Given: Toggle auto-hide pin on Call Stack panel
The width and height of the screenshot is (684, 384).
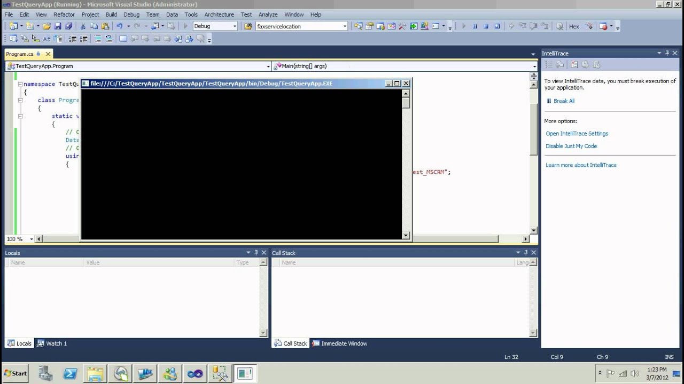Looking at the screenshot, I should point(526,253).
